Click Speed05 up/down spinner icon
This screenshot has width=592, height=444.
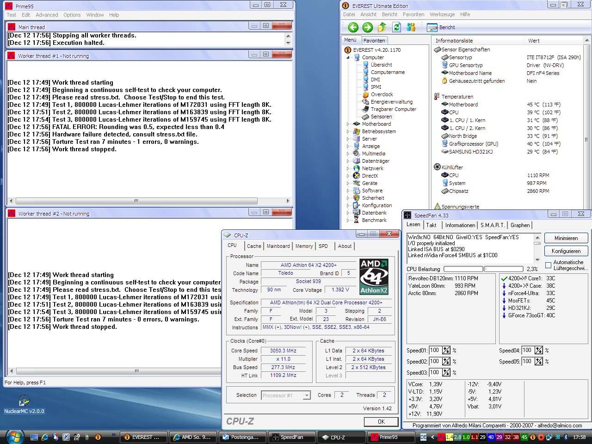click(x=539, y=361)
